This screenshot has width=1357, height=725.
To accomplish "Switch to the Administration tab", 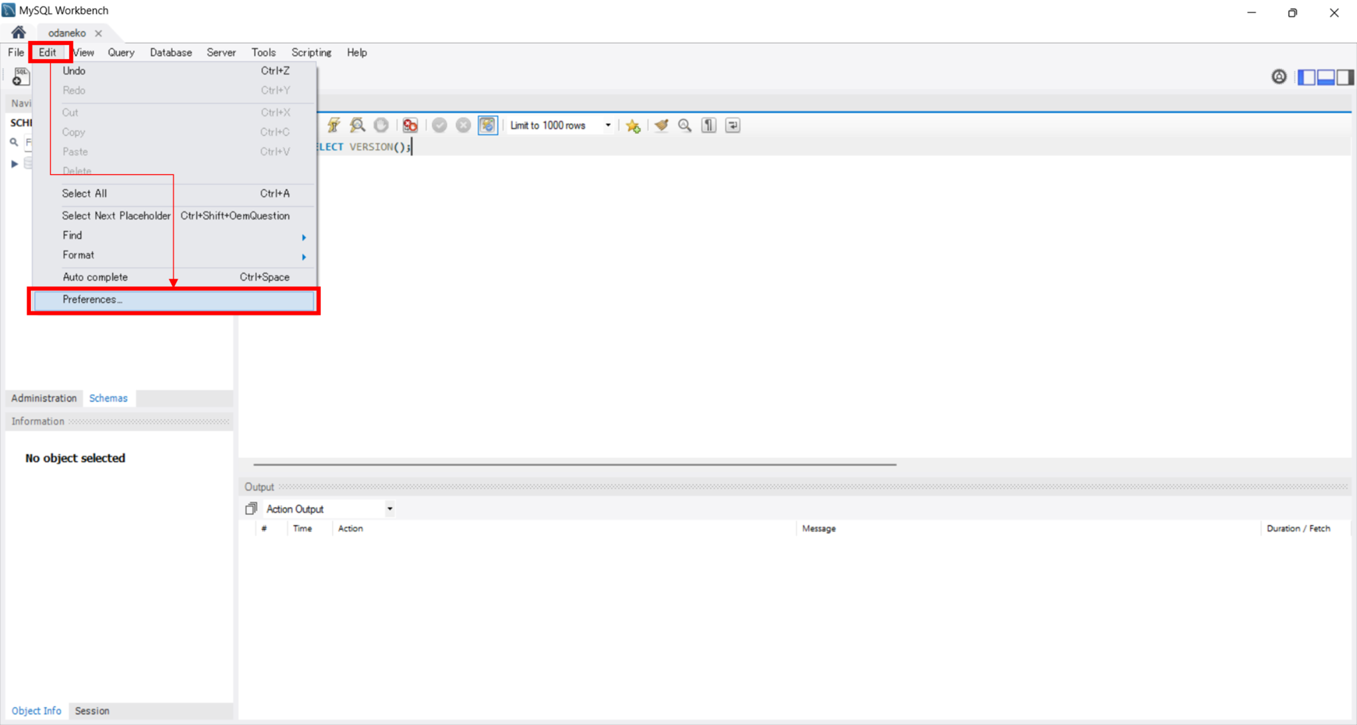I will point(43,398).
